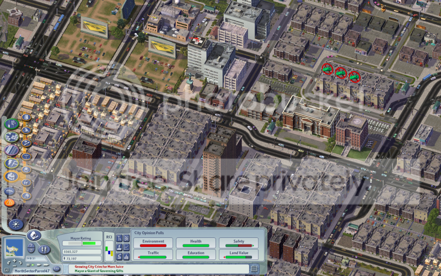This screenshot has width=441, height=276.
Task: Set simulation to fast speed
Action: 39,265
